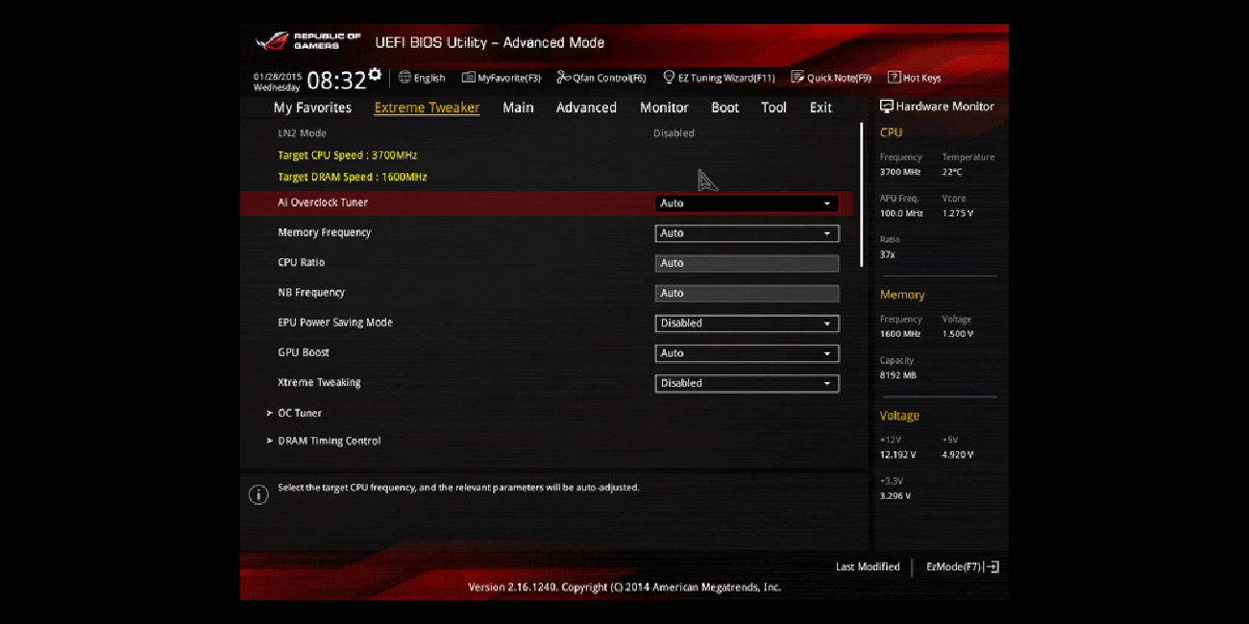The image size is (1249, 624).
Task: Click the Memory capacity value 8192 MB
Action: tap(898, 375)
